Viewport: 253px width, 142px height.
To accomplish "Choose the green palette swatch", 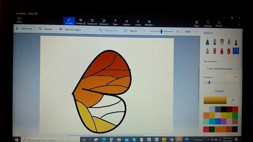I will [235, 115].
